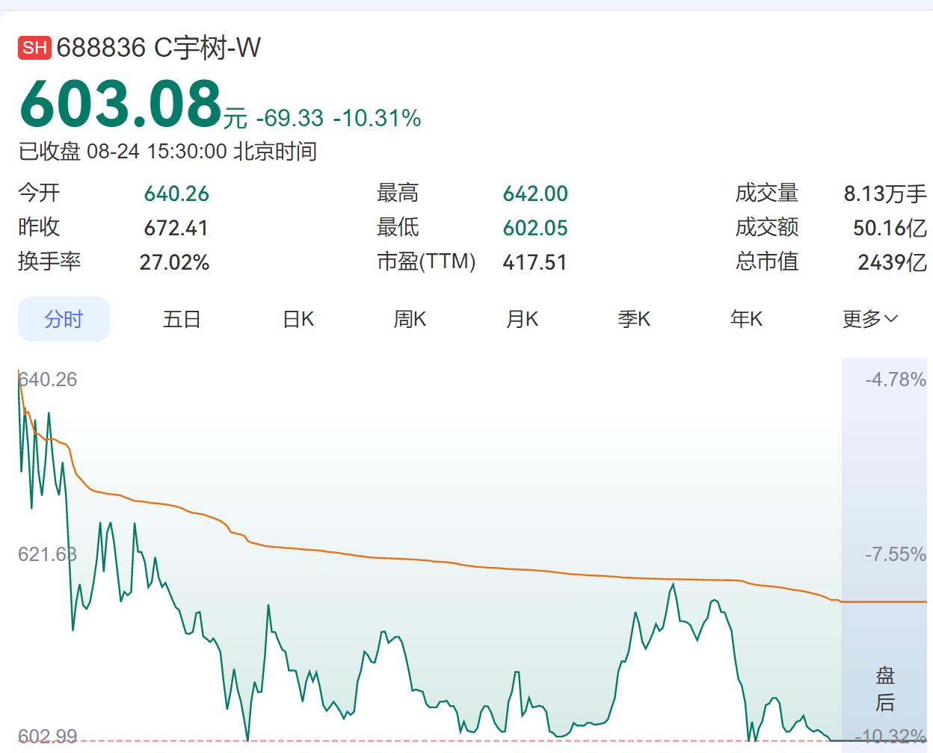Switch to 季K quarterly candlestick tab
This screenshot has height=753, width=933.
(634, 319)
